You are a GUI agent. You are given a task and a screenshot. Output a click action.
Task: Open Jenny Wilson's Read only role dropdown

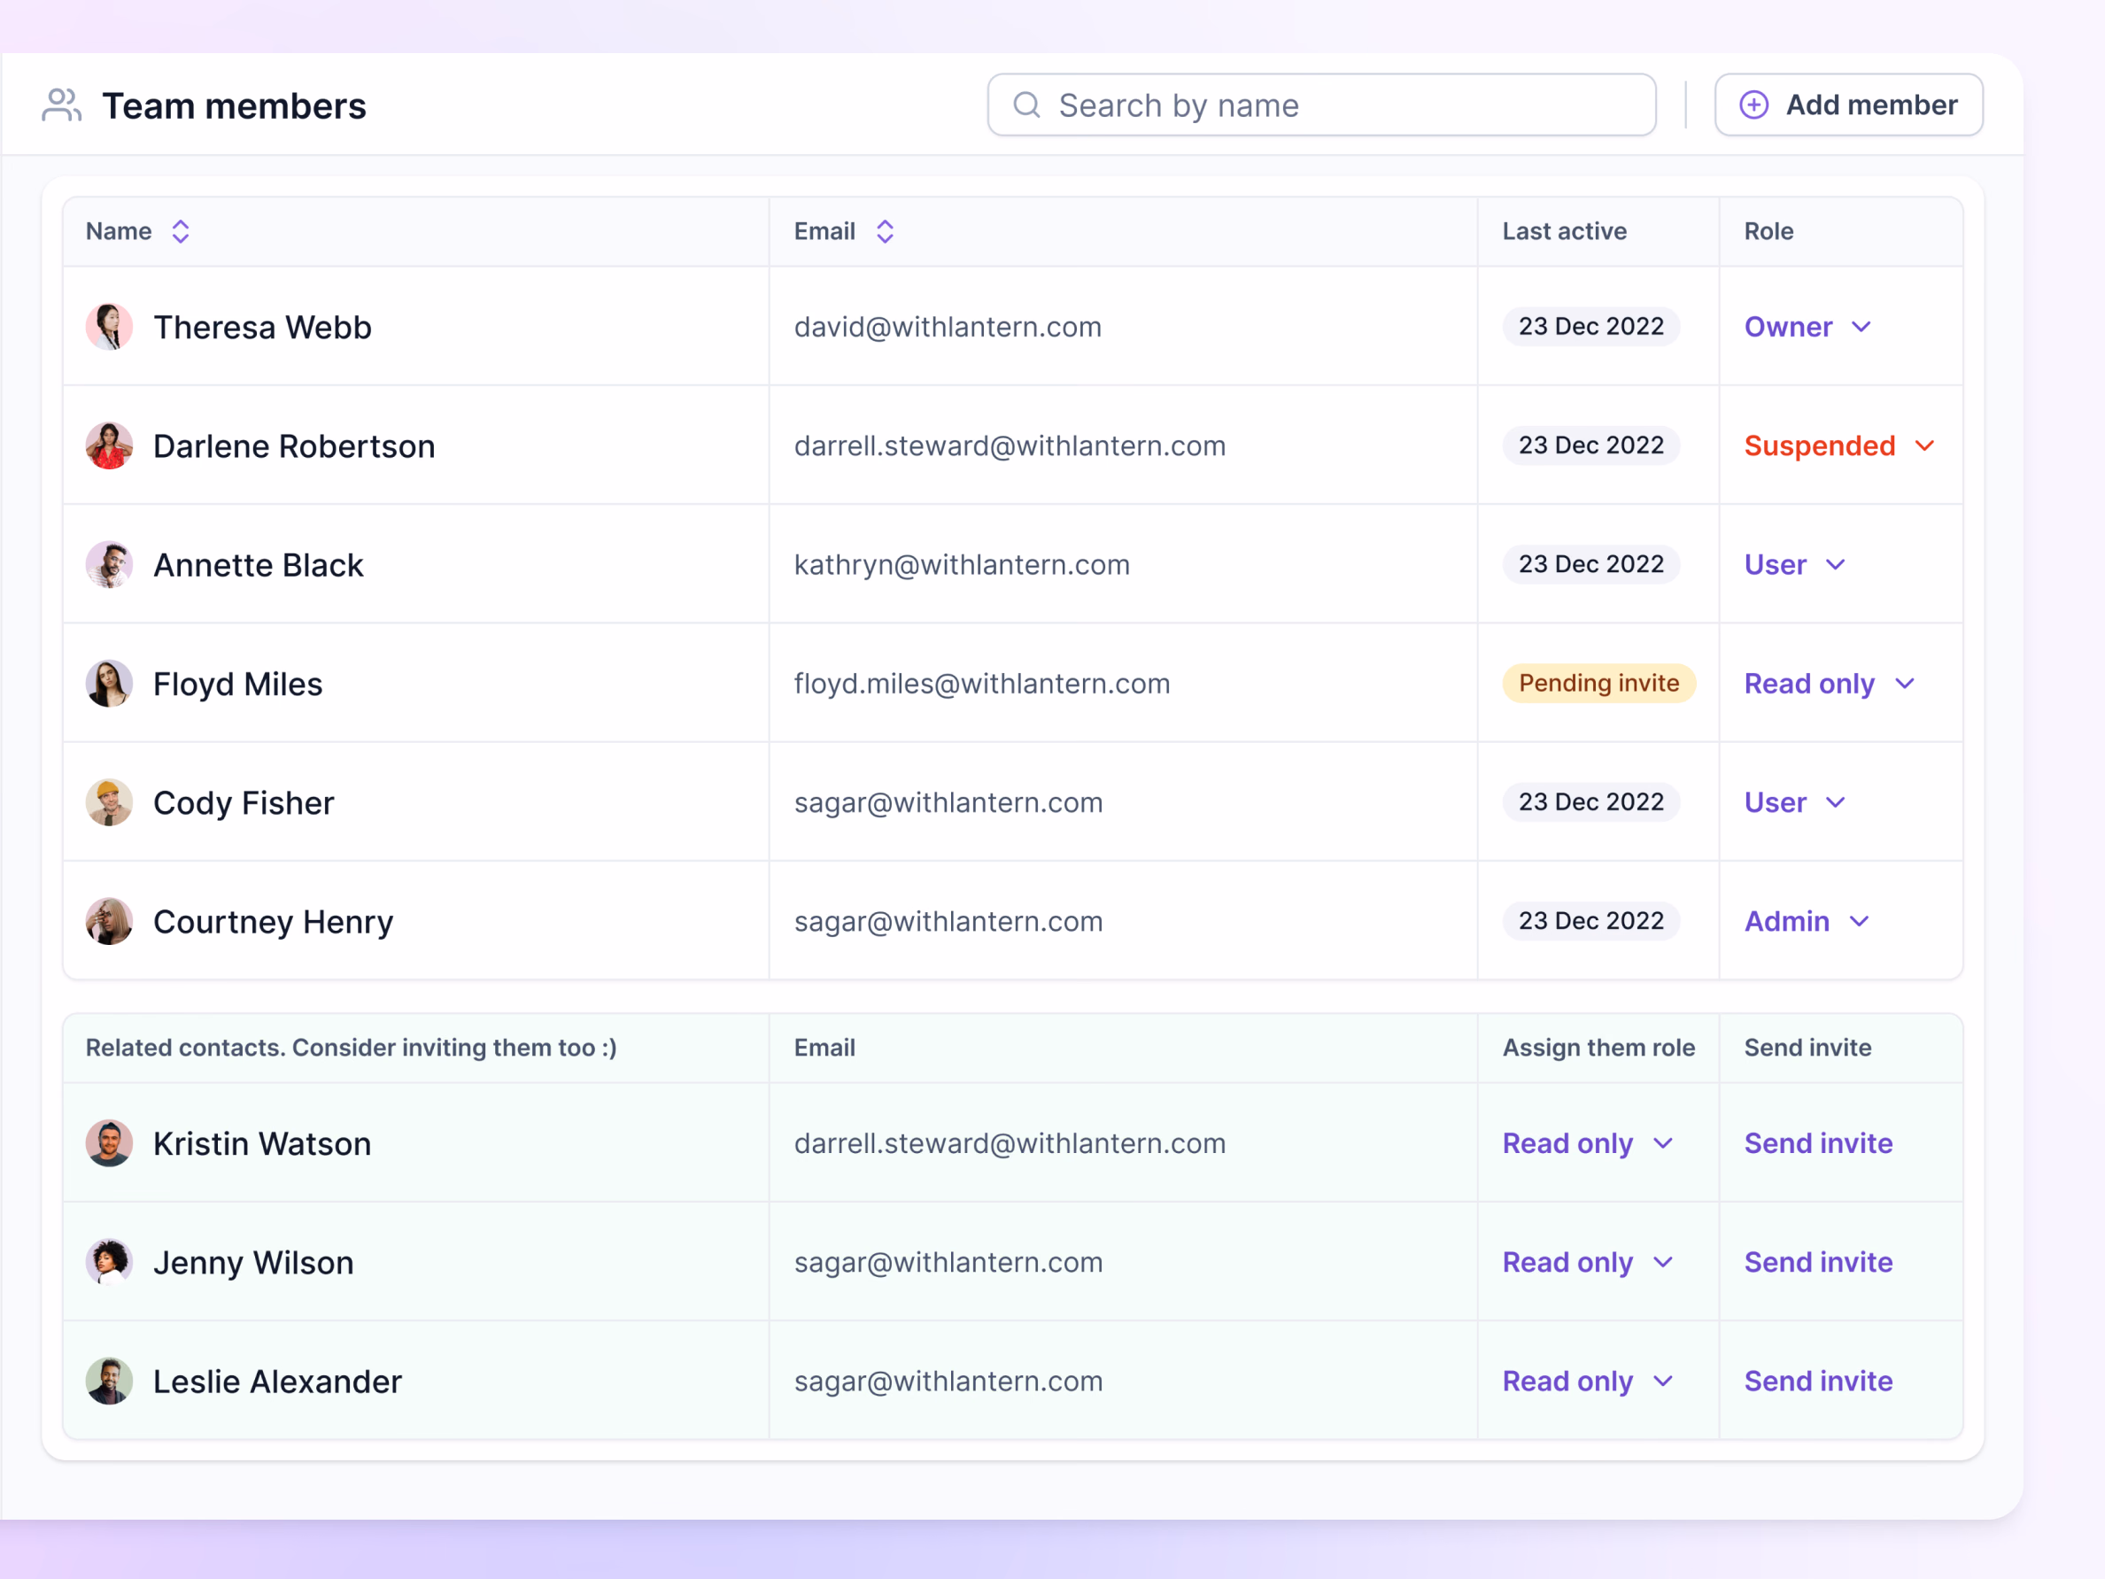pos(1587,1262)
